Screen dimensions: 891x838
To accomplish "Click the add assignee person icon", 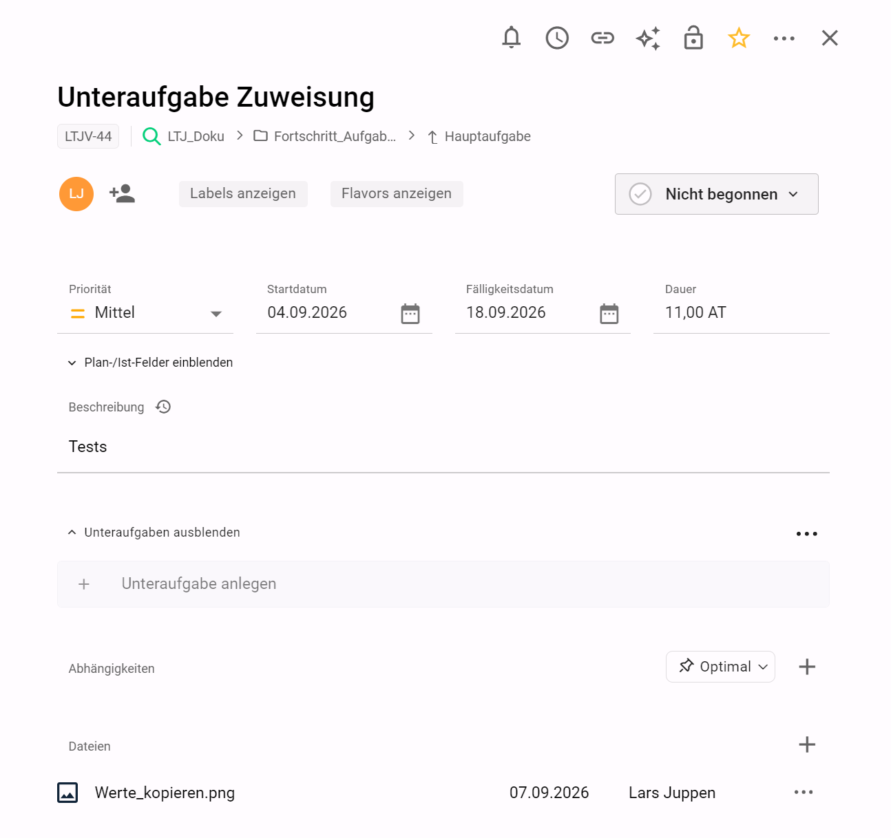I will pos(123,193).
